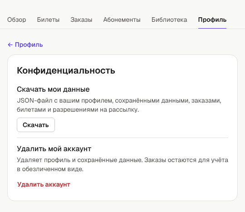245x212 pixels.
Task: Switch to the Билеты tab
Action: point(48,20)
